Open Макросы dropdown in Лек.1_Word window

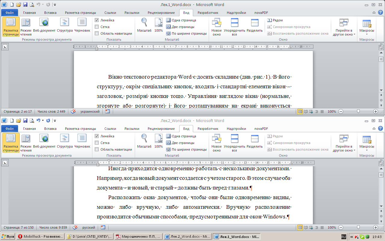click(x=367, y=27)
